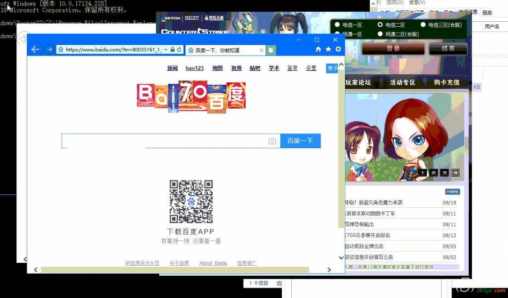This screenshot has height=298, width=508.
Task: Open the 设置 link on Baidu
Action: coord(311,68)
